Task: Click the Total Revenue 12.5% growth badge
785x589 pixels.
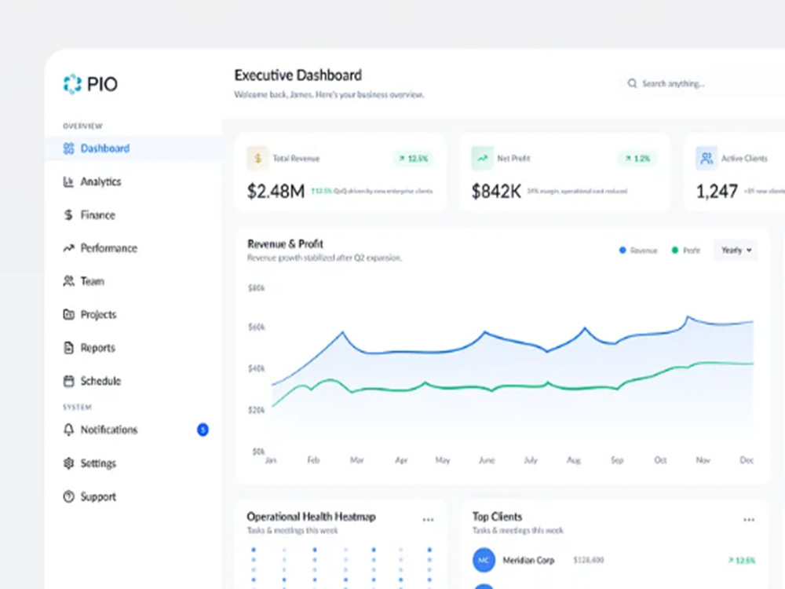Action: pyautogui.click(x=414, y=159)
